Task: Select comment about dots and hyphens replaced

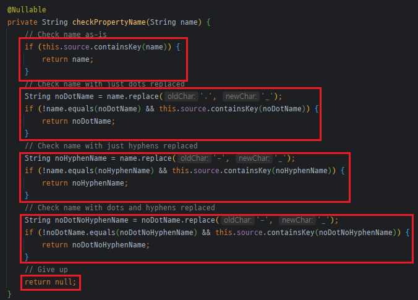Action: (120, 208)
